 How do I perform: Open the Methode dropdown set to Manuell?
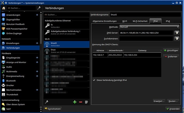(149, 27)
